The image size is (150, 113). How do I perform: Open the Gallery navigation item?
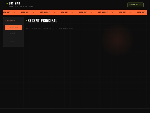[x=13, y=33]
